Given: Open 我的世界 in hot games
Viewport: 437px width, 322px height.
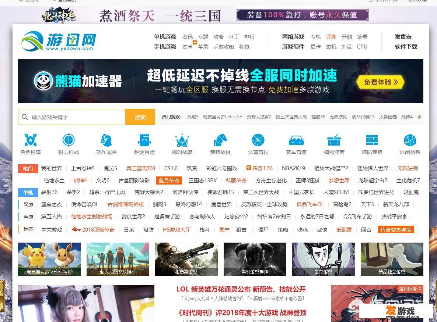Looking at the screenshot, I should tap(52, 168).
